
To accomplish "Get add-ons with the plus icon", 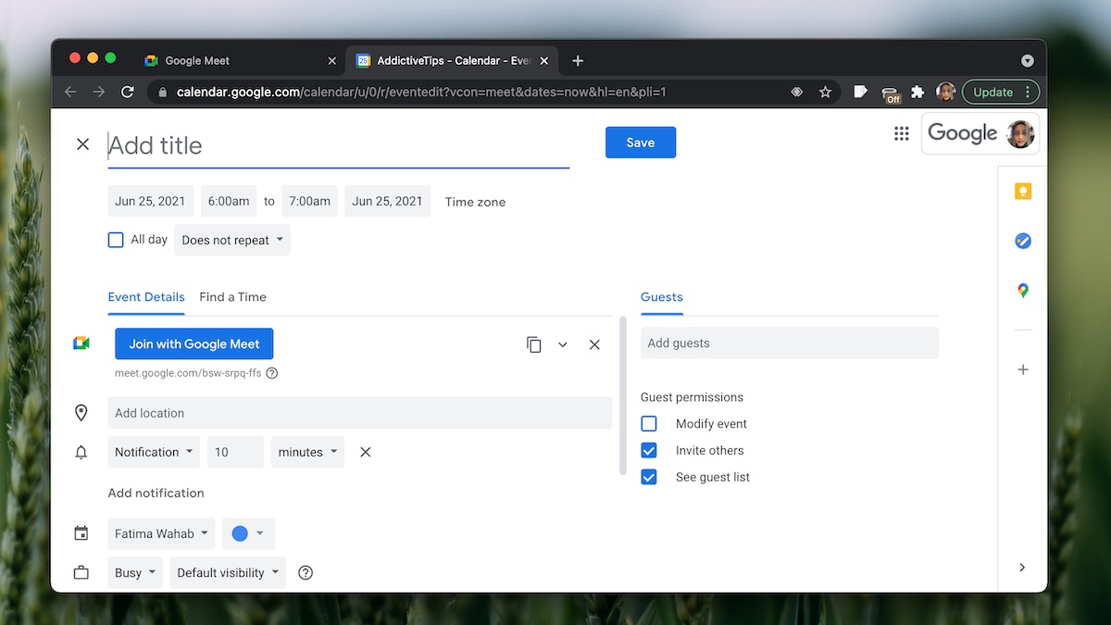I will pos(1022,369).
